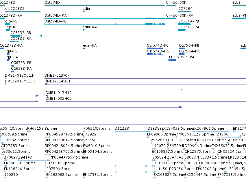Click the qjt-PB protein label

coord(12,51)
